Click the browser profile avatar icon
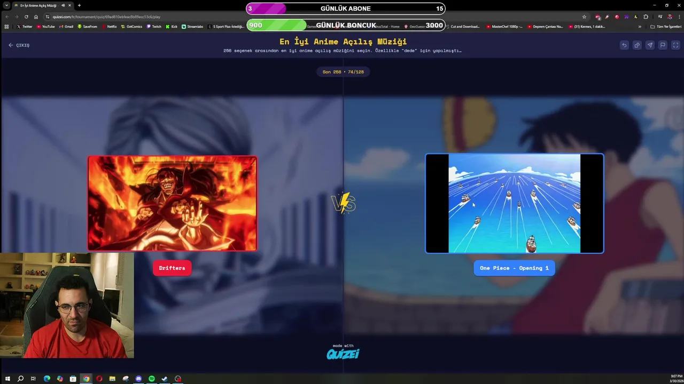The width and height of the screenshot is (684, 384). [670, 17]
